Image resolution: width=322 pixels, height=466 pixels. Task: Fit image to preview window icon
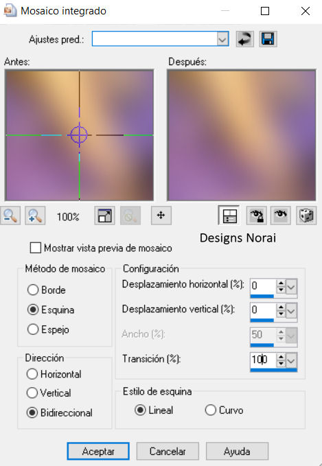coord(104,215)
